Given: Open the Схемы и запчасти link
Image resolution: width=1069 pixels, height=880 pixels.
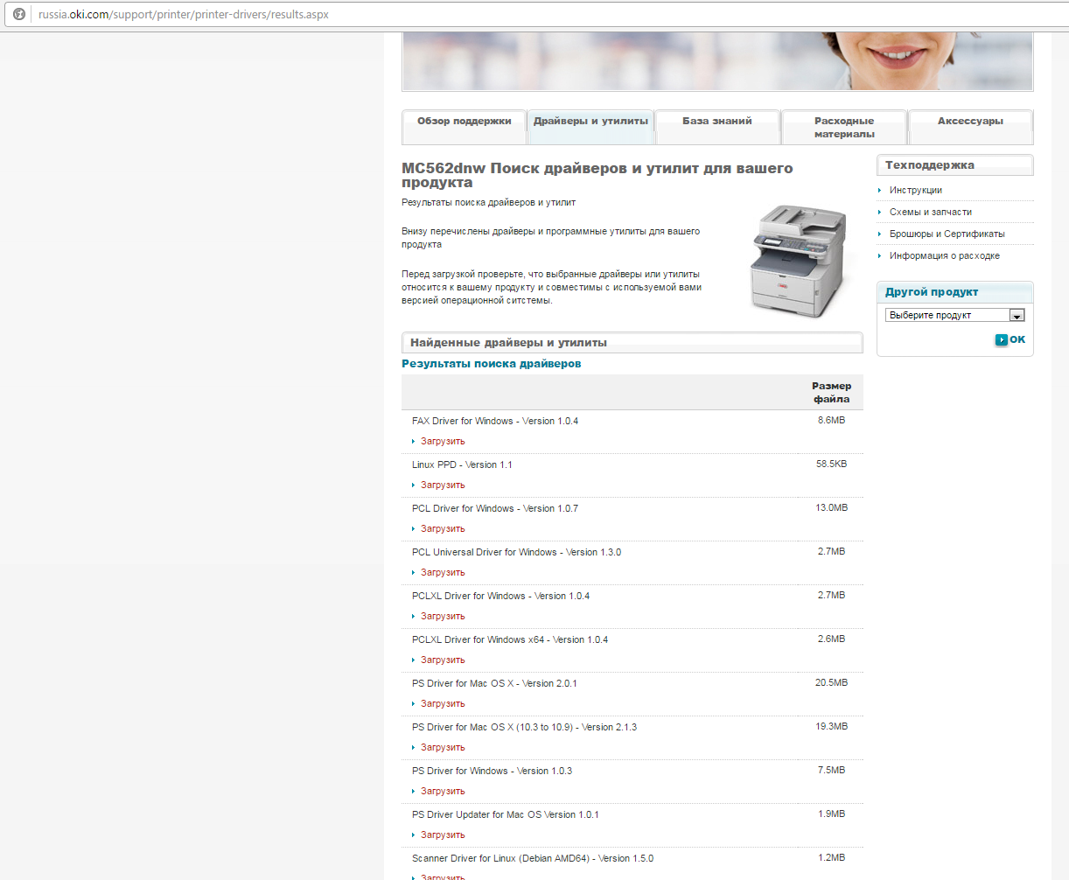Looking at the screenshot, I should coord(931,212).
